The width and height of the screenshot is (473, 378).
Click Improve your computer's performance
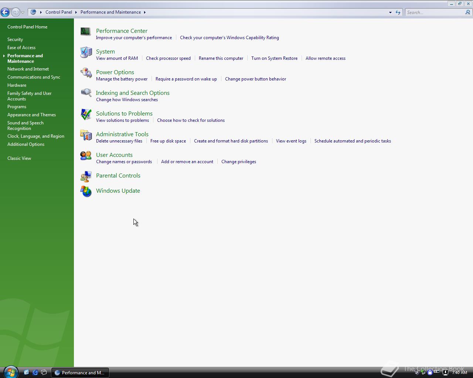[x=134, y=38]
